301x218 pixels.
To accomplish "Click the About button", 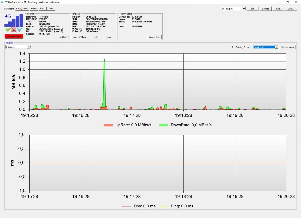I will [x=291, y=9].
